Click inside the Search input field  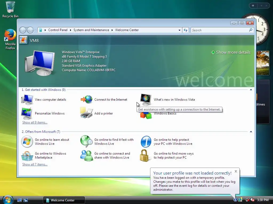point(220,30)
